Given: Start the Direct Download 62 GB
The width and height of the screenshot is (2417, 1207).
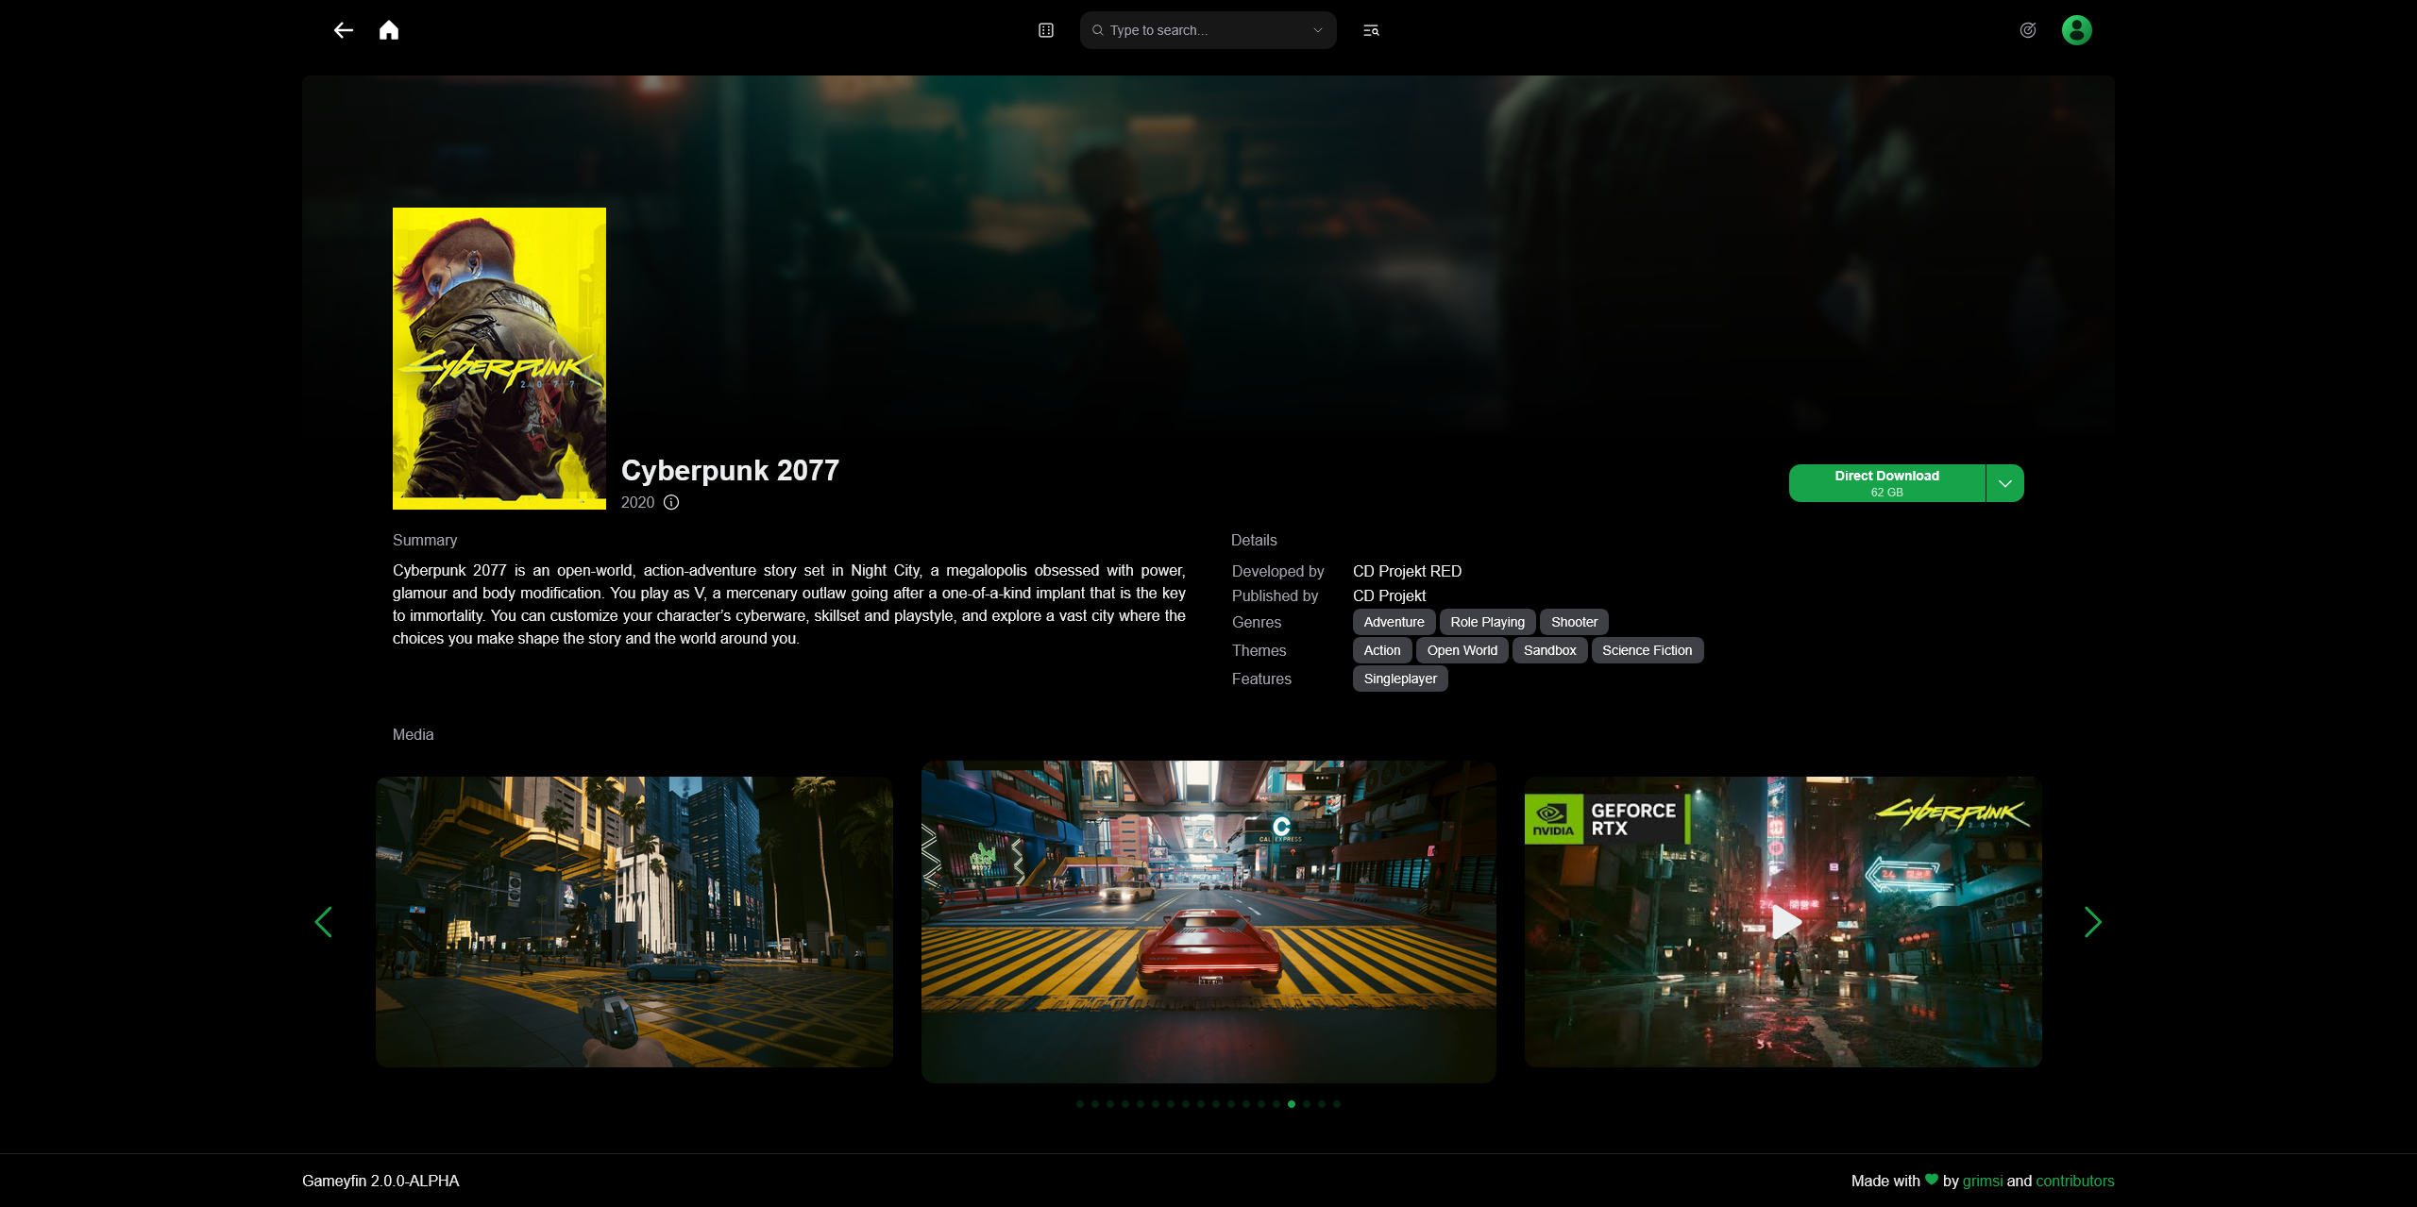Looking at the screenshot, I should pos(1886,483).
